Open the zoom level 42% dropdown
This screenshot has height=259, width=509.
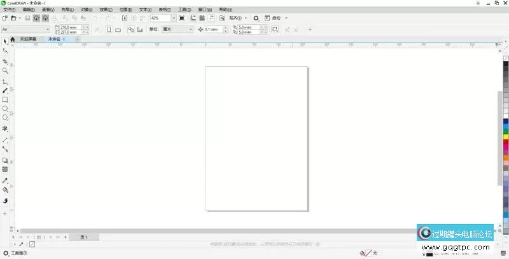point(174,18)
